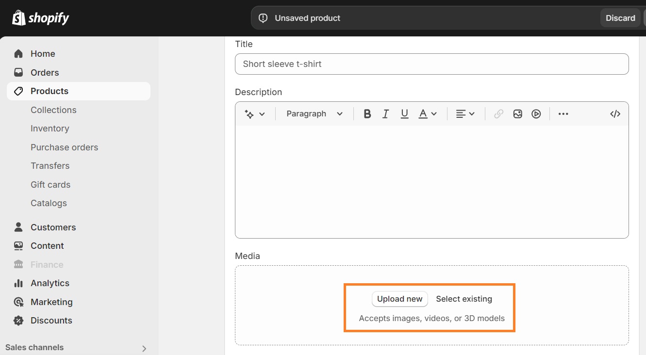Open the Paragraph style dropdown

[x=314, y=113]
